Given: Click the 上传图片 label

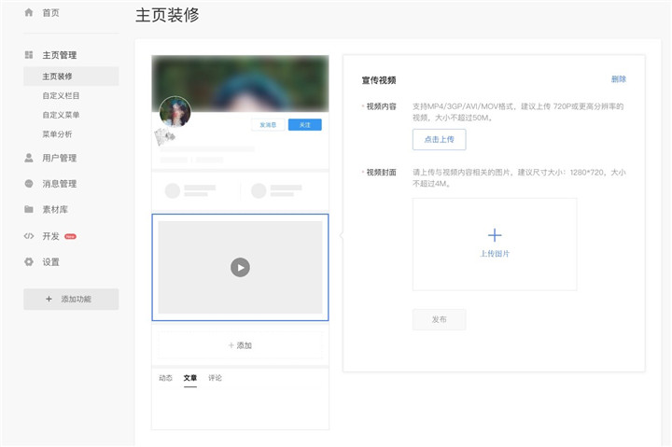Looking at the screenshot, I should (x=495, y=254).
